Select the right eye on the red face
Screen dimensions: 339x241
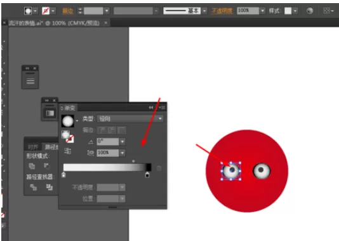[x=262, y=171]
